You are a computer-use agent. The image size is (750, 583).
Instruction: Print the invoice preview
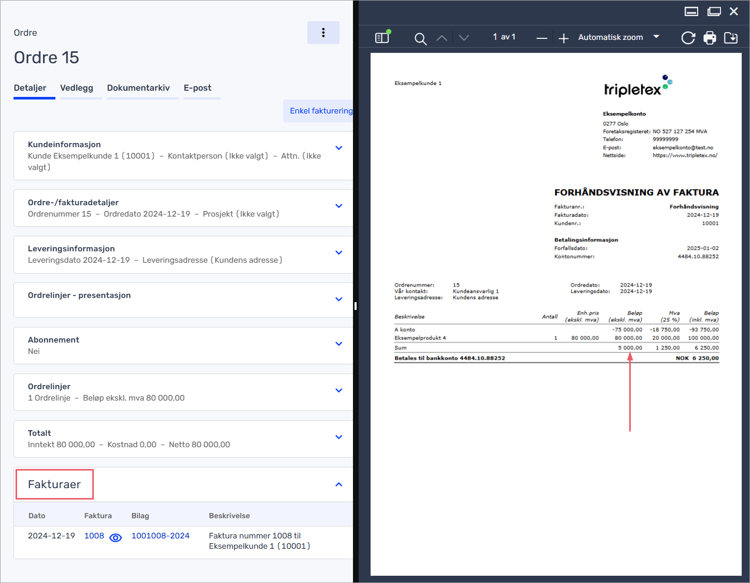point(710,38)
